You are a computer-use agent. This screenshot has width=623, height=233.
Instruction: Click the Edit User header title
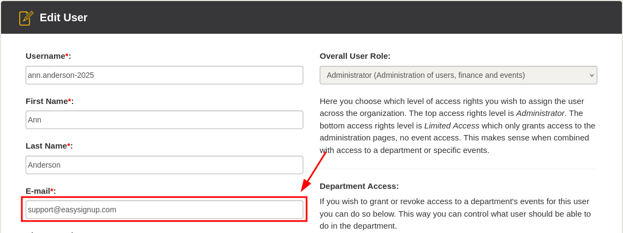coord(63,17)
